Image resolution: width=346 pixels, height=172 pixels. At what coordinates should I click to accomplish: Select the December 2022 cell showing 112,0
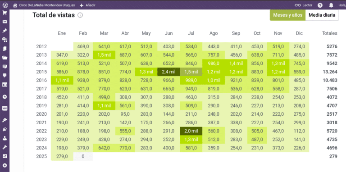pyautogui.click(x=299, y=131)
